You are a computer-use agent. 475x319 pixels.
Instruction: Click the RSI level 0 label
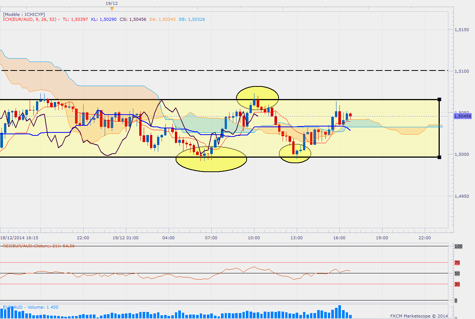point(456,300)
